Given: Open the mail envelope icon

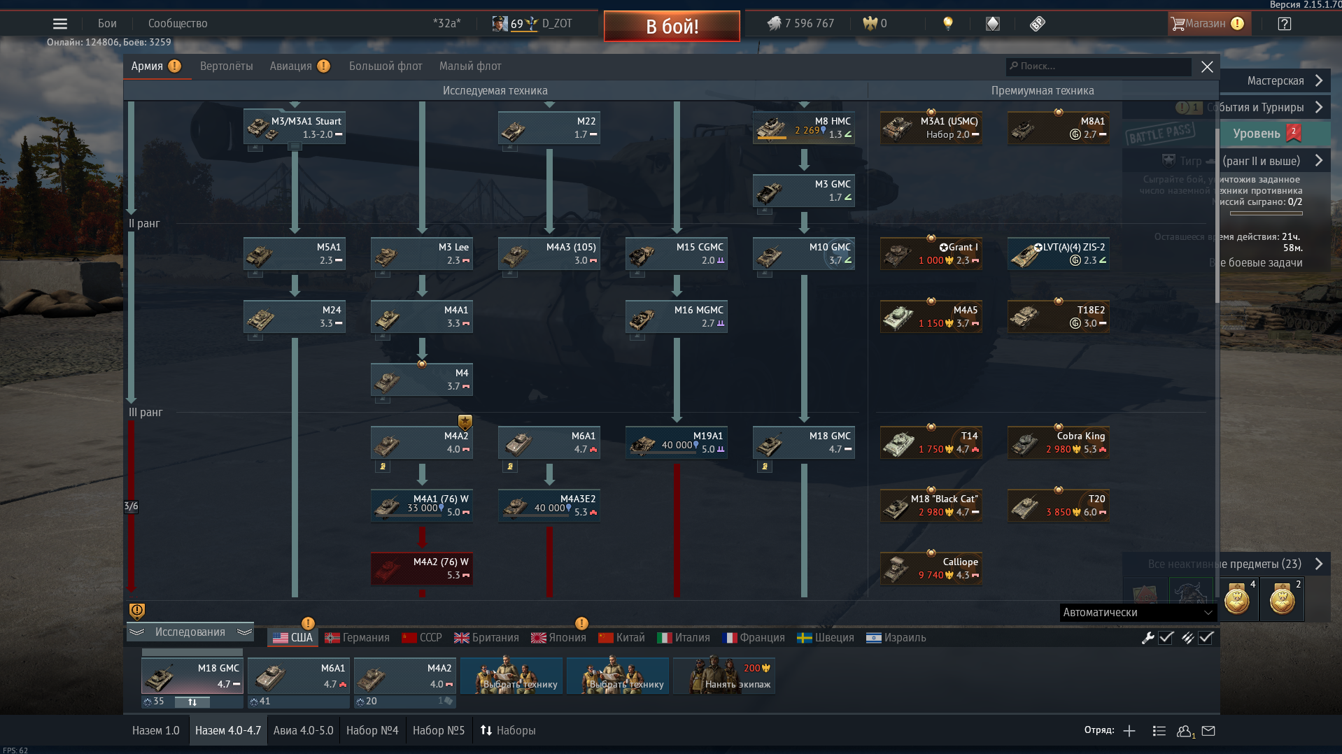Looking at the screenshot, I should (x=1208, y=731).
